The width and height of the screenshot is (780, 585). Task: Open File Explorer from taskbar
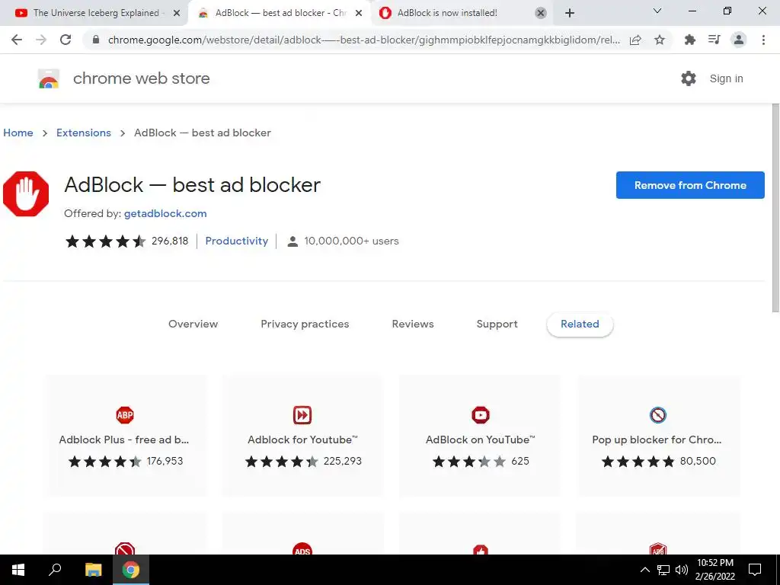click(x=93, y=570)
